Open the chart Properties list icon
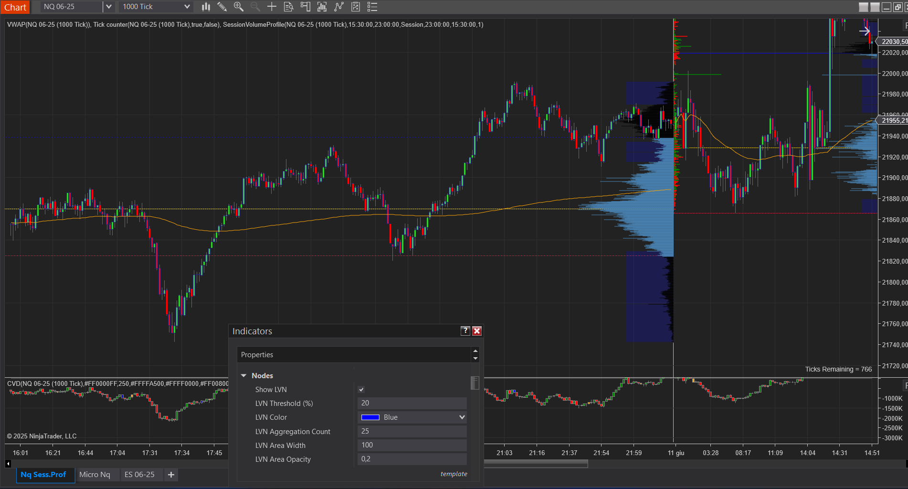 [x=372, y=7]
